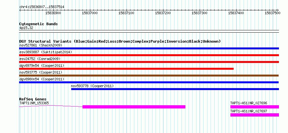This screenshot has height=133, width=288.
Task: Click the nsv593775 (Cooper2011) label
Action: click(x=41, y=72)
